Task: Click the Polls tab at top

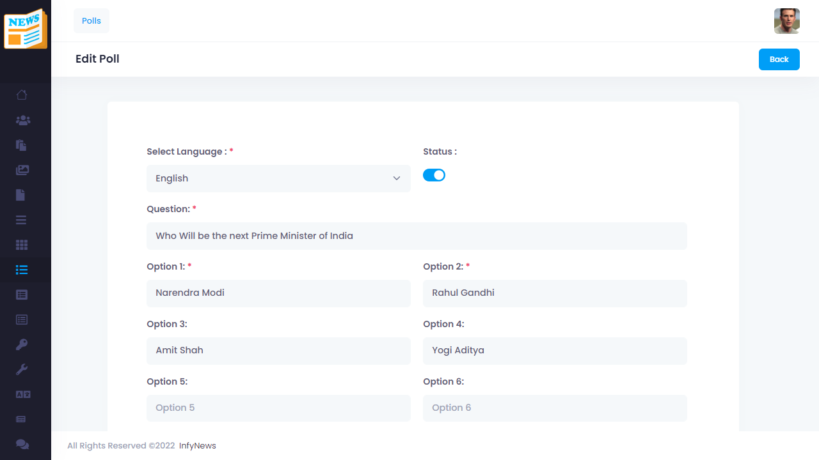Action: 91,21
